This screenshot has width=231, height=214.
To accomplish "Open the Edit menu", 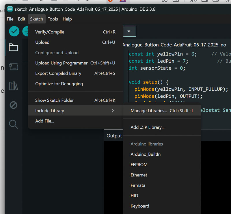I will click(22, 19).
